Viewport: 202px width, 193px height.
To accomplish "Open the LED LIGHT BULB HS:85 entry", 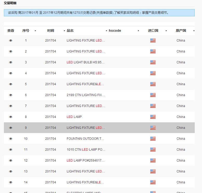I will 85,62.
